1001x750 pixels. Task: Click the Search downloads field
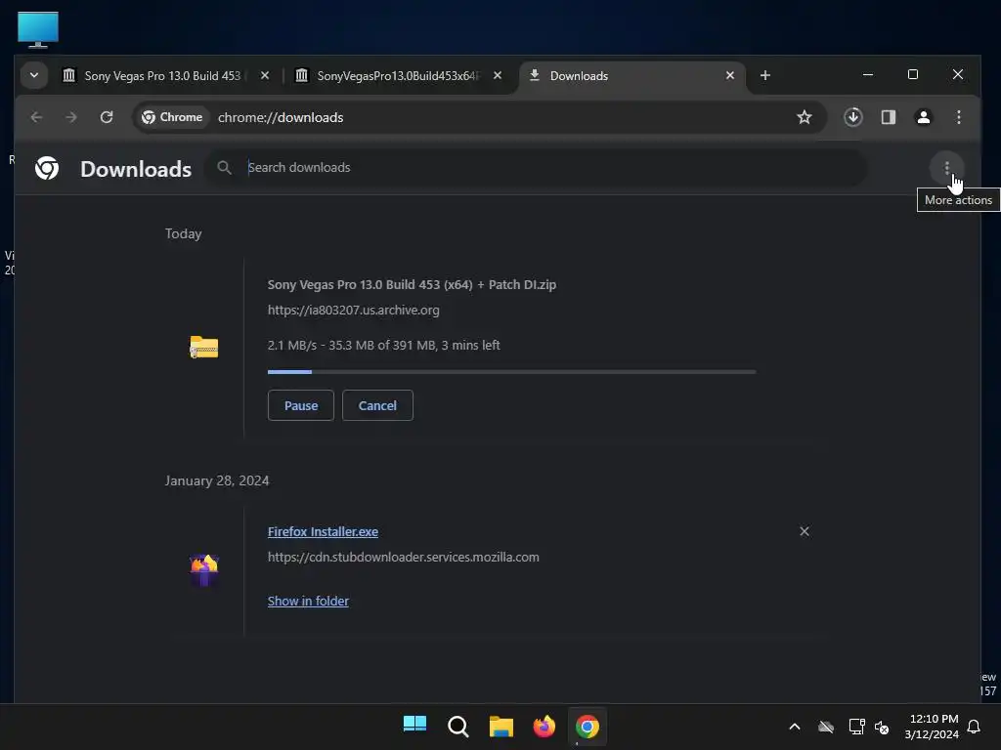(x=537, y=168)
